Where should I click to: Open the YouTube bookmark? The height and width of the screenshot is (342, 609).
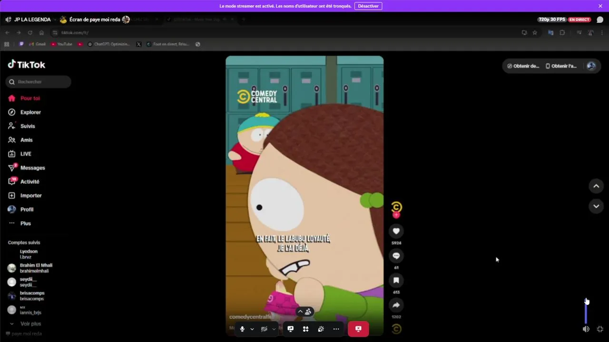click(x=62, y=44)
